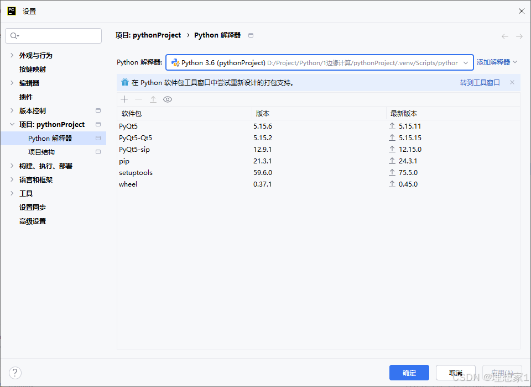This screenshot has width=531, height=387.
Task: Click upgrade arrow for PyQt5-Qt5 5.15.15
Action: click(392, 137)
